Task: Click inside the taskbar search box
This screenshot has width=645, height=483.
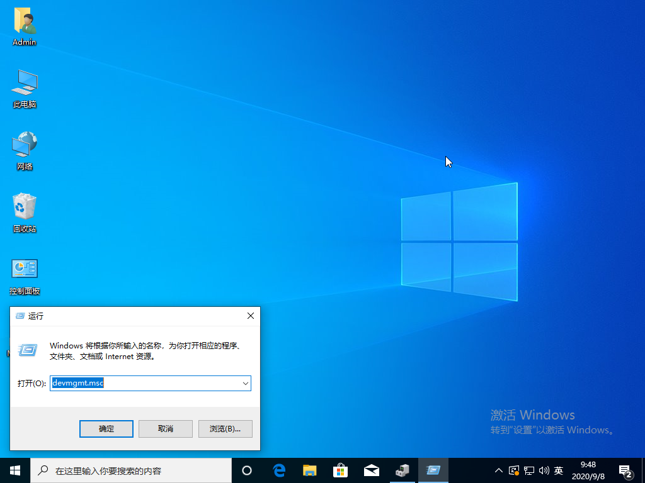Action: pyautogui.click(x=126, y=470)
